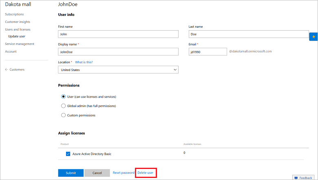This screenshot has width=318, height=180.
Task: Click the Available licenses column header
Action: coord(192,144)
